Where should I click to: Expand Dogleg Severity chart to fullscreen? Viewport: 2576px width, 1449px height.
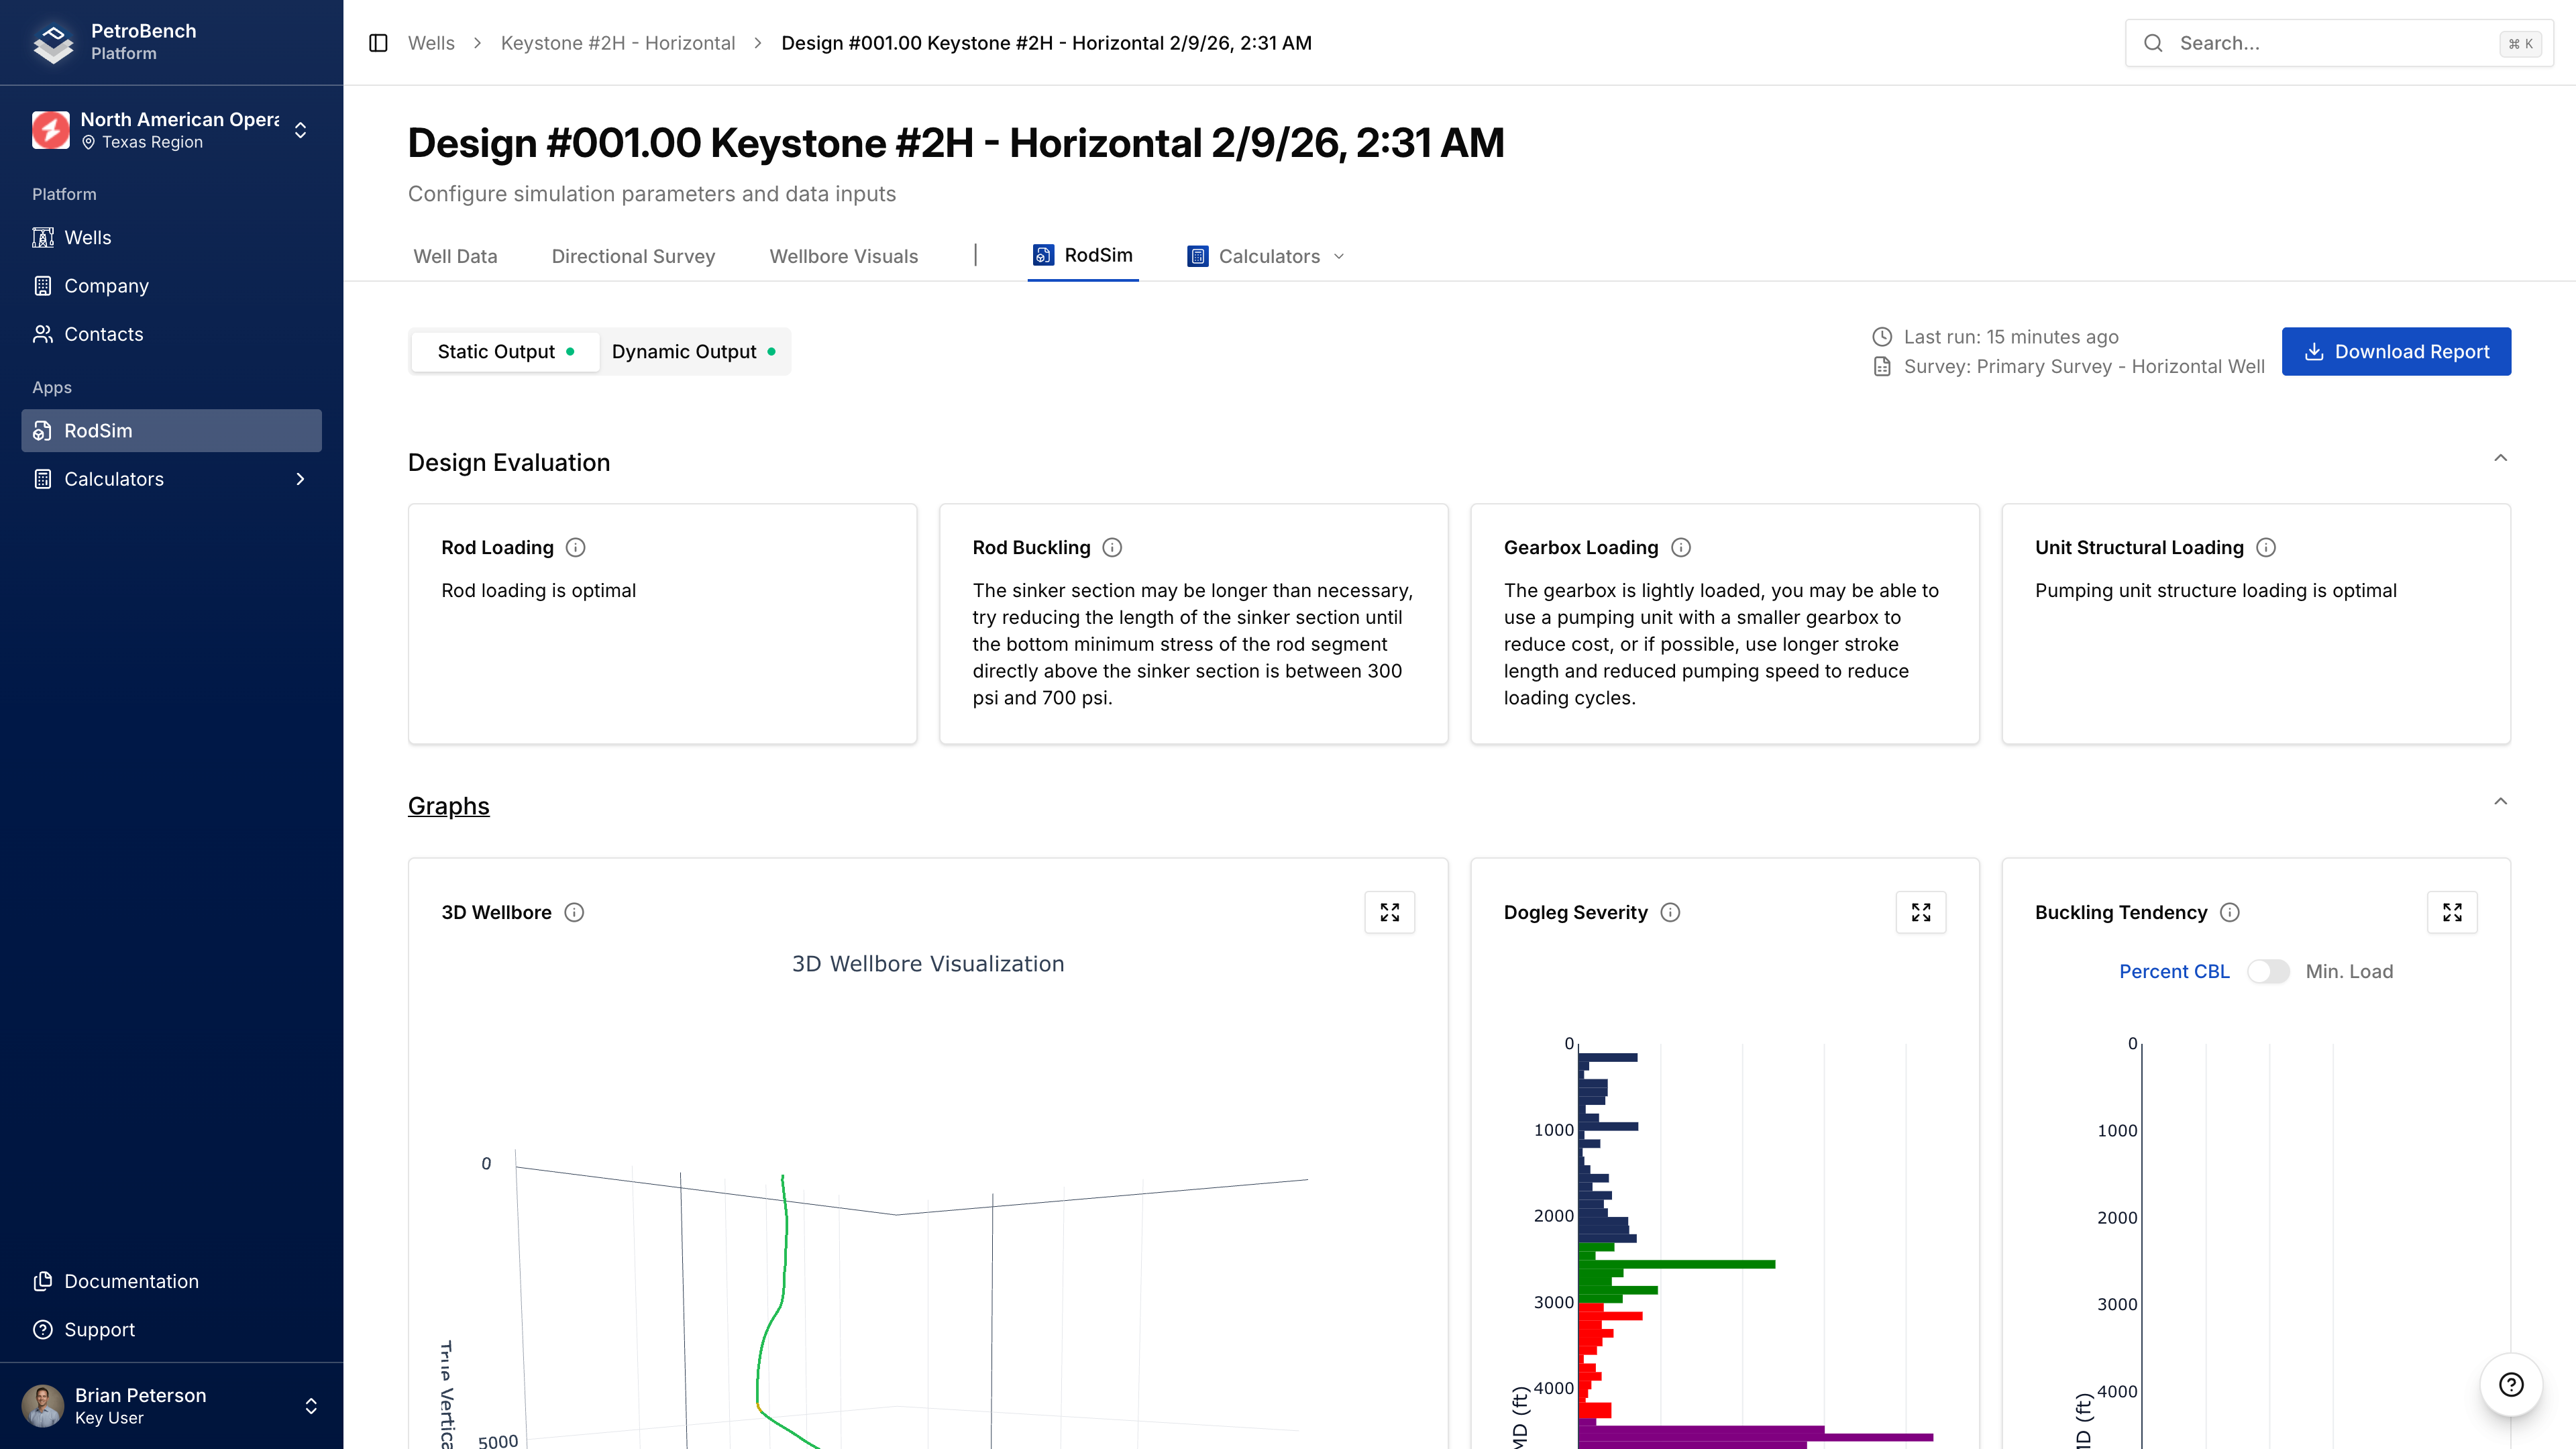tap(1920, 912)
